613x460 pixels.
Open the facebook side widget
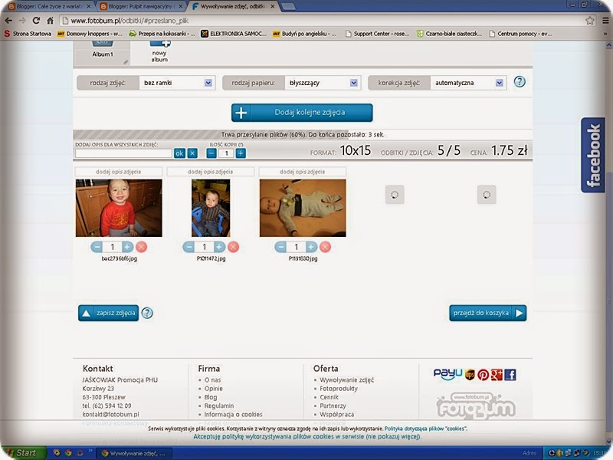(x=592, y=156)
